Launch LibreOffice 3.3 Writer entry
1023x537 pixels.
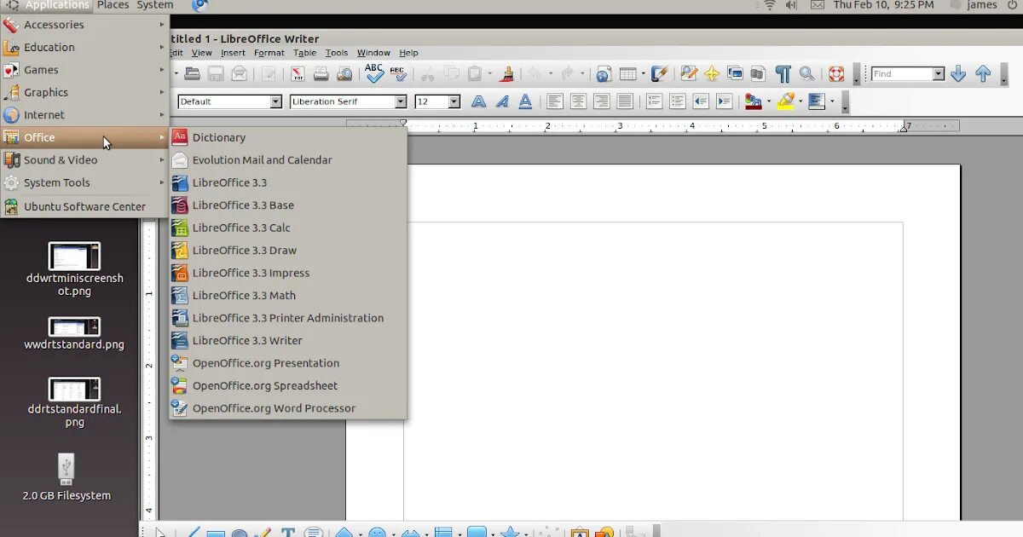tap(288, 340)
